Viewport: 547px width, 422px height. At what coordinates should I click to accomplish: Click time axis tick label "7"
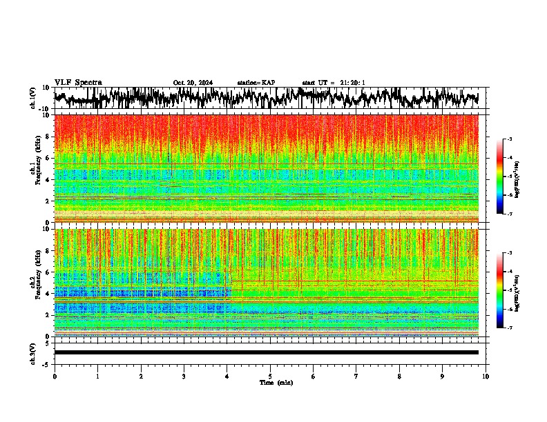point(356,376)
